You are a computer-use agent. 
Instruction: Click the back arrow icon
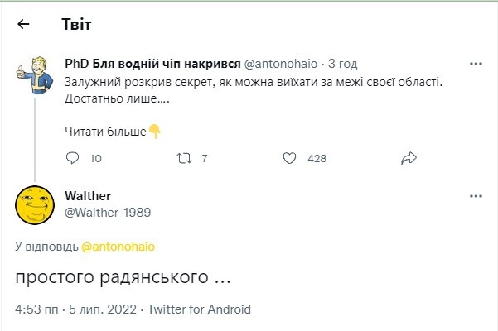23,24
